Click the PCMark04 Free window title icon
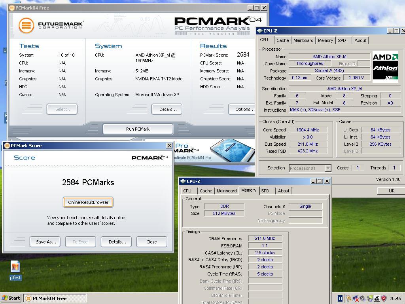The image size is (405, 304). pos(11,8)
